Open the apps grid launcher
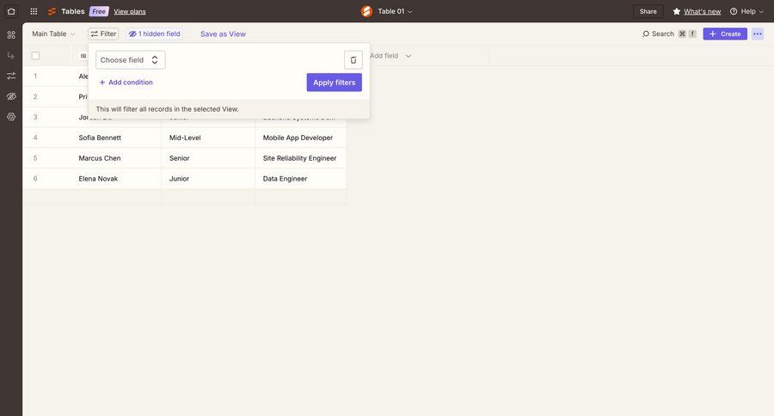Viewport: 774px width, 416px height. (x=34, y=11)
